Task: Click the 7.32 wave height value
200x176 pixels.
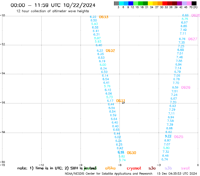Action: pos(166,152)
